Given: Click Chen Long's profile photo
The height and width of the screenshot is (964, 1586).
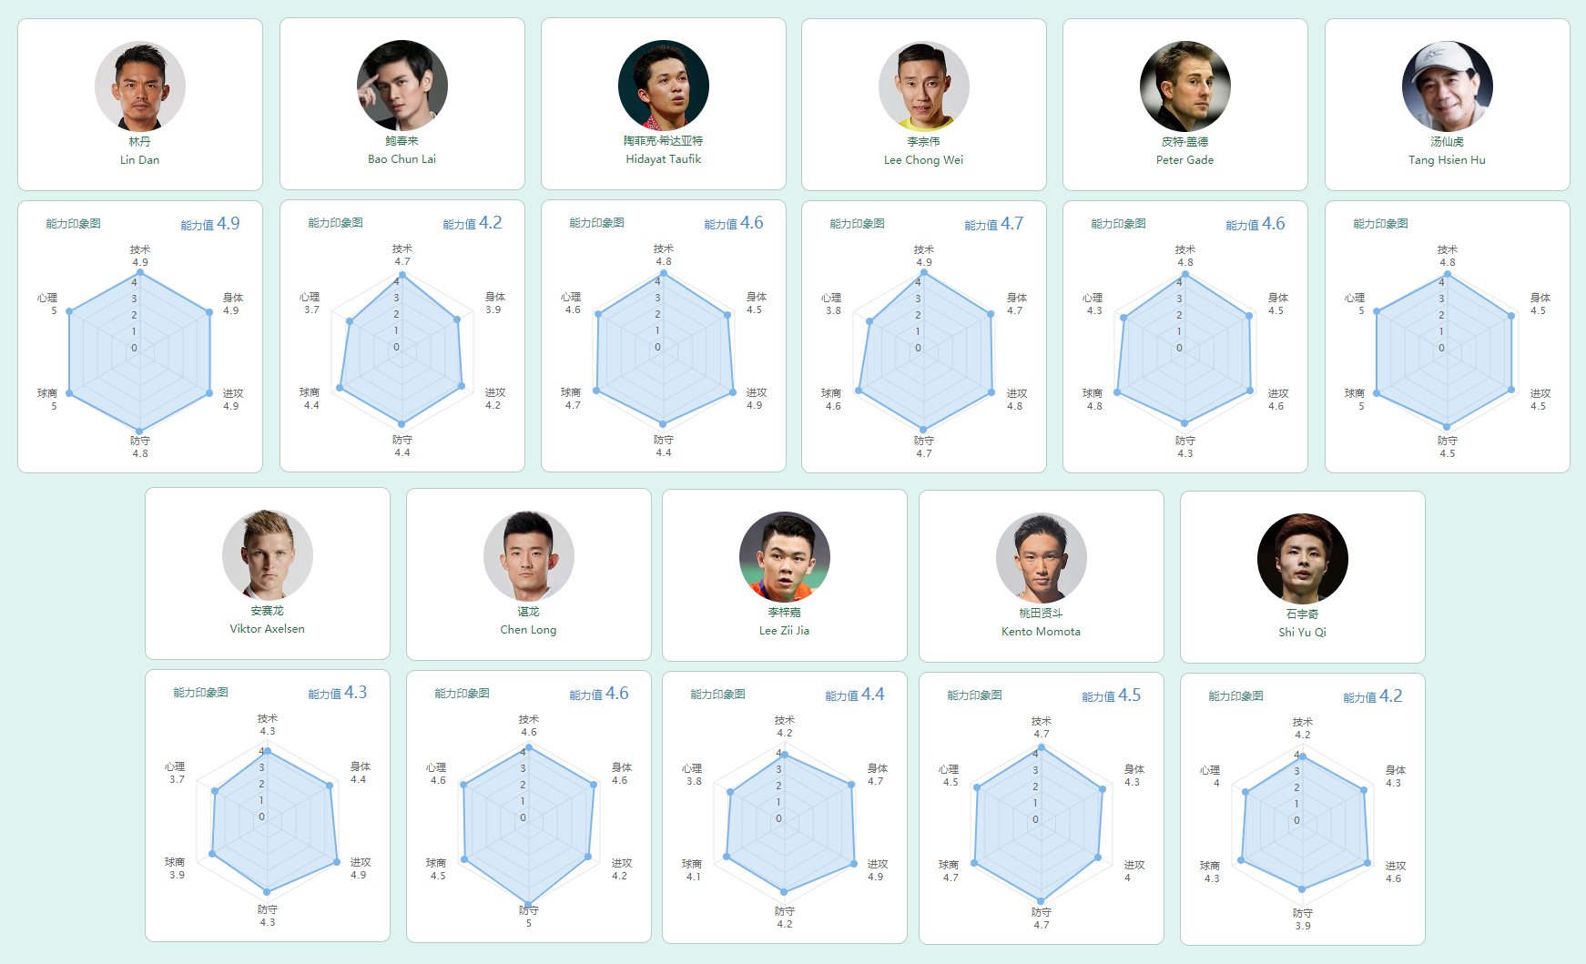Looking at the screenshot, I should point(529,556).
